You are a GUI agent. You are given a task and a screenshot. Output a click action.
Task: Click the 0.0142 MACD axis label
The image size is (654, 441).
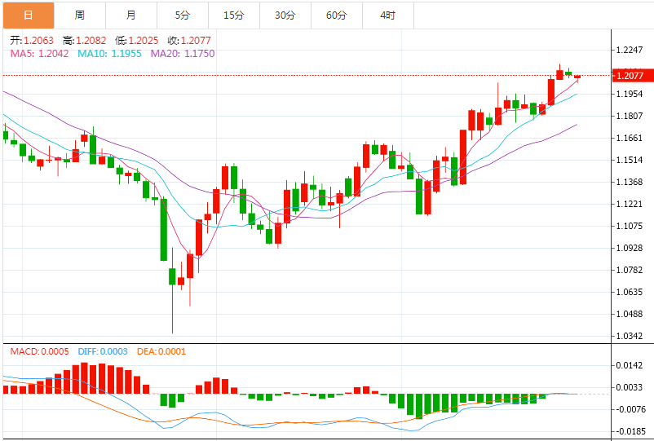(x=630, y=365)
